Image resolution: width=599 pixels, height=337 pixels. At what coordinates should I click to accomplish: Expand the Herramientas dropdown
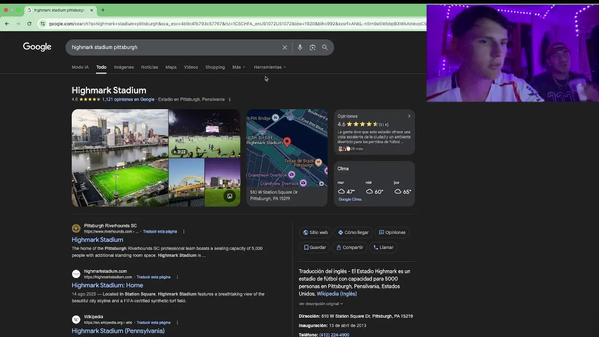[270, 67]
